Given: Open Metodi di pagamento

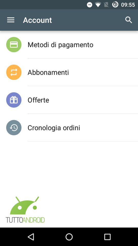Looking at the screenshot, I should (x=69, y=45).
